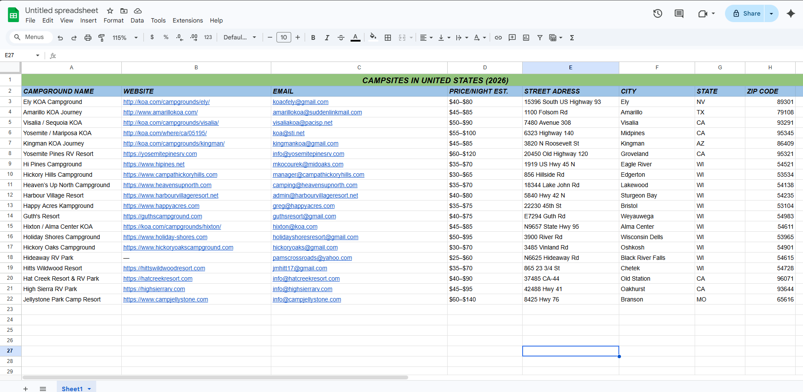Open text rotation dropdown

(x=480, y=38)
